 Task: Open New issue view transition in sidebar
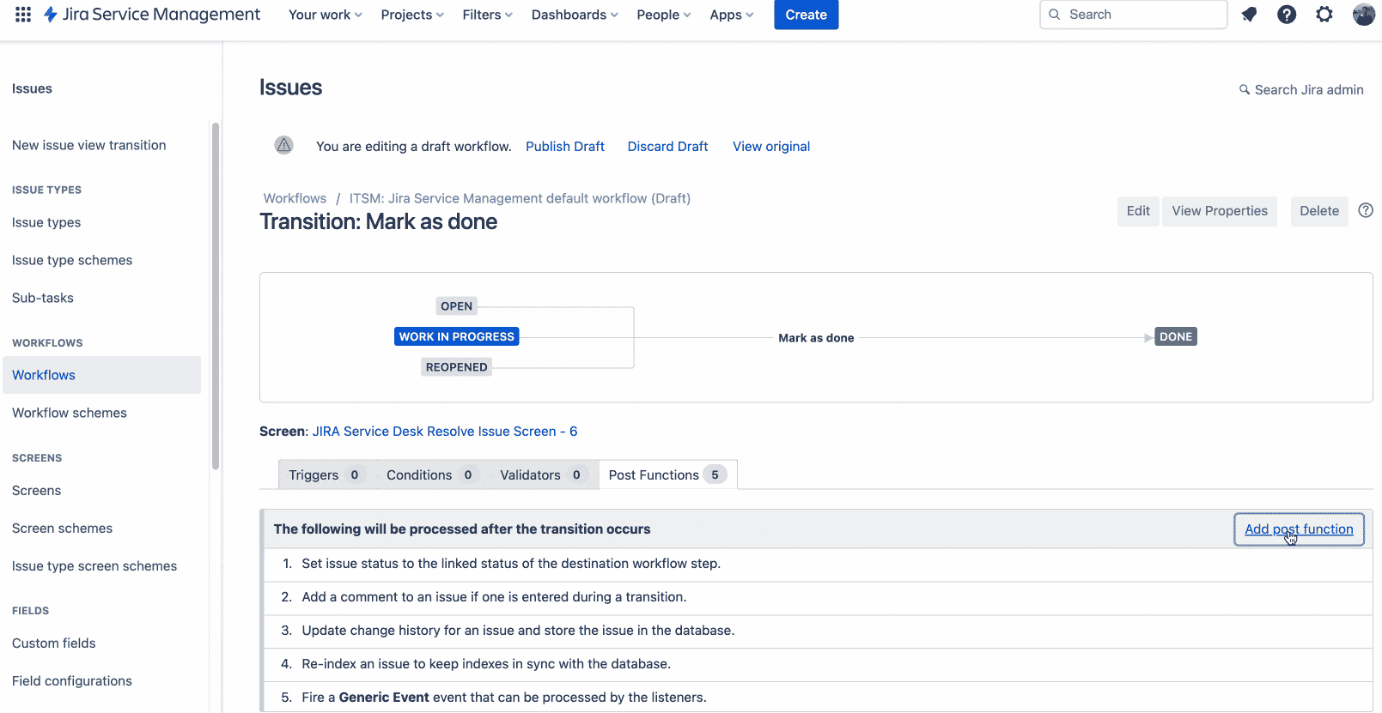click(89, 145)
